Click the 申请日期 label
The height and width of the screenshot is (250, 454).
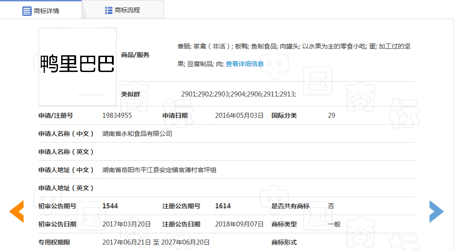(175, 115)
